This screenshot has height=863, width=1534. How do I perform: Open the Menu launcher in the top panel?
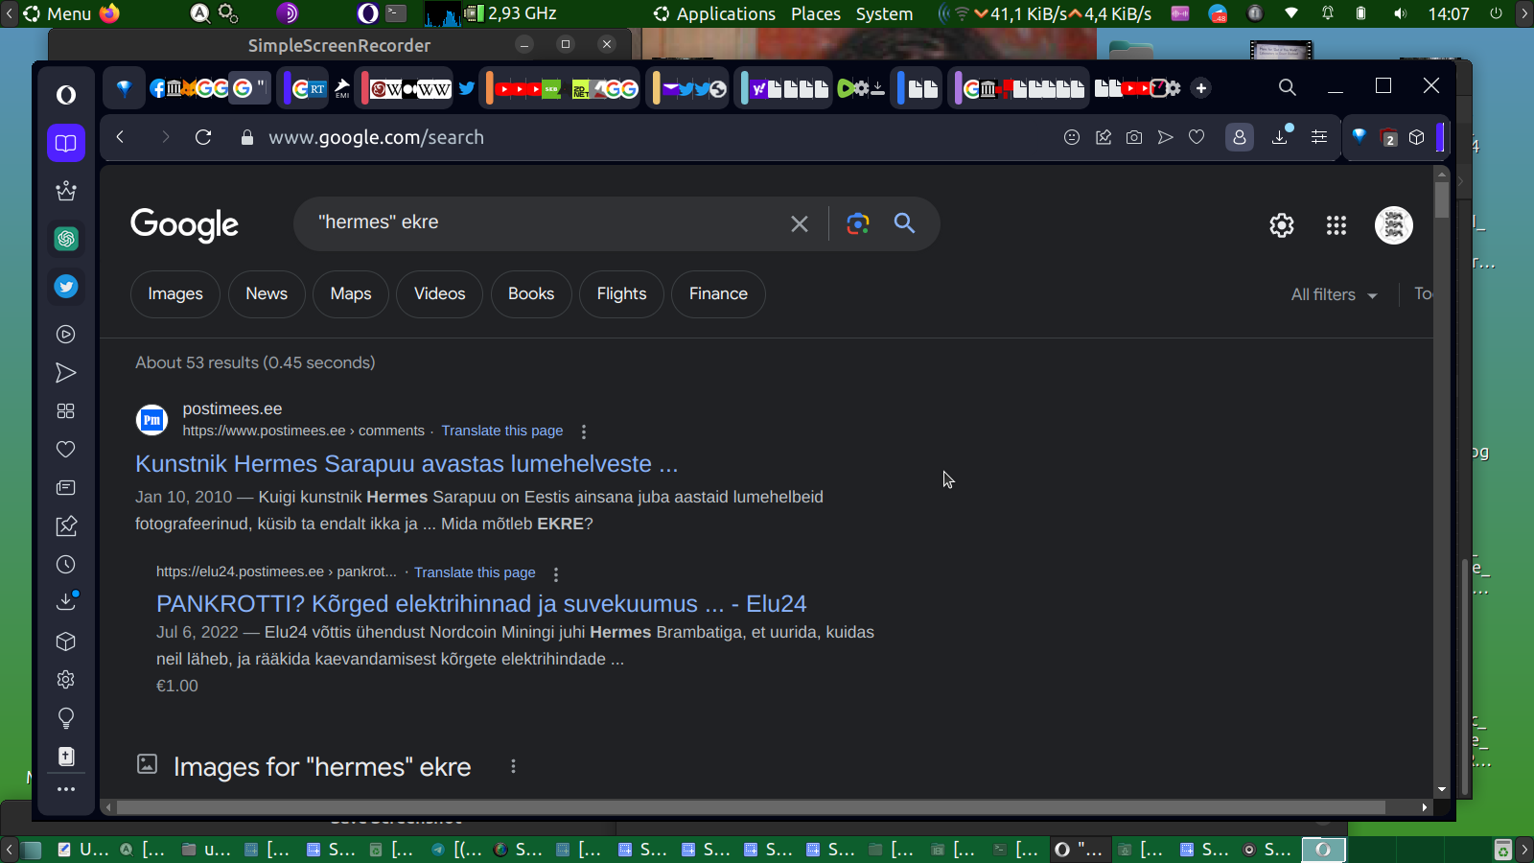58,13
